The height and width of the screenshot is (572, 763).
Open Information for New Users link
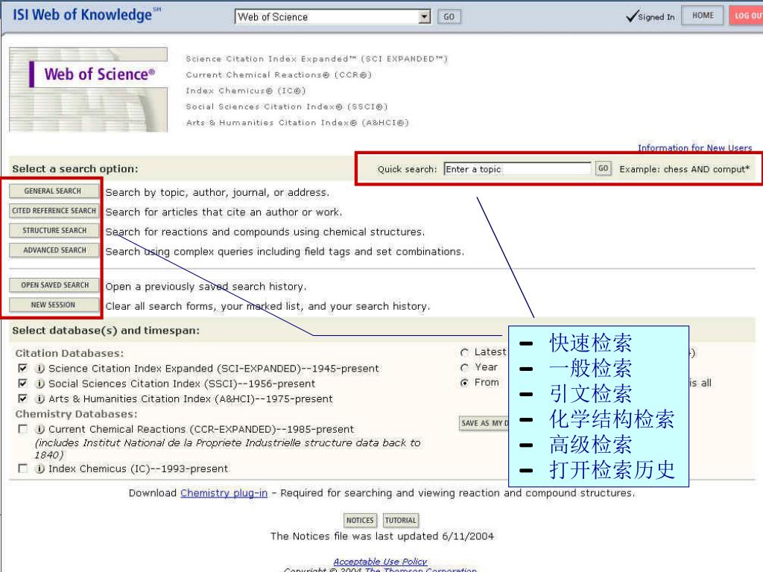point(694,147)
